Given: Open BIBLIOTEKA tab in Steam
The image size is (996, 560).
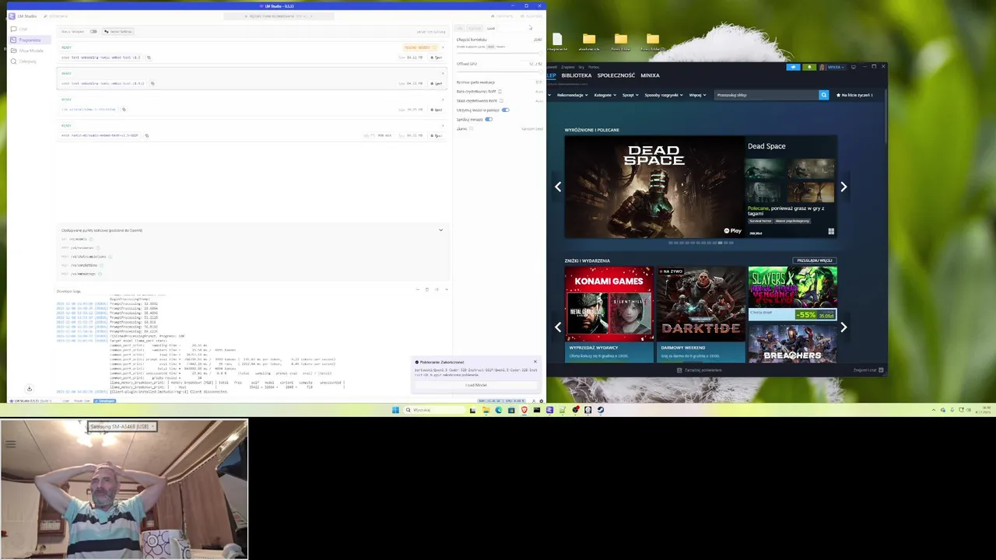Looking at the screenshot, I should (577, 75).
